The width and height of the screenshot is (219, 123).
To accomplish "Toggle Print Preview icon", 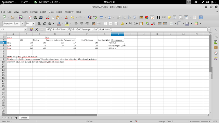I will click(41, 17).
